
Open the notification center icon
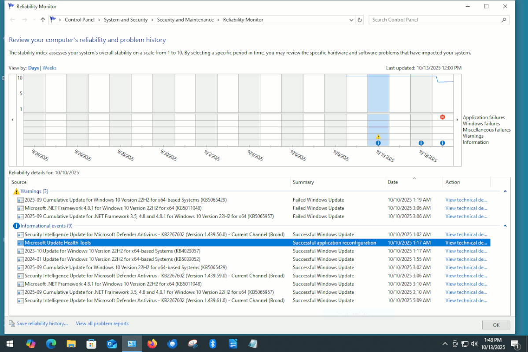click(515, 344)
